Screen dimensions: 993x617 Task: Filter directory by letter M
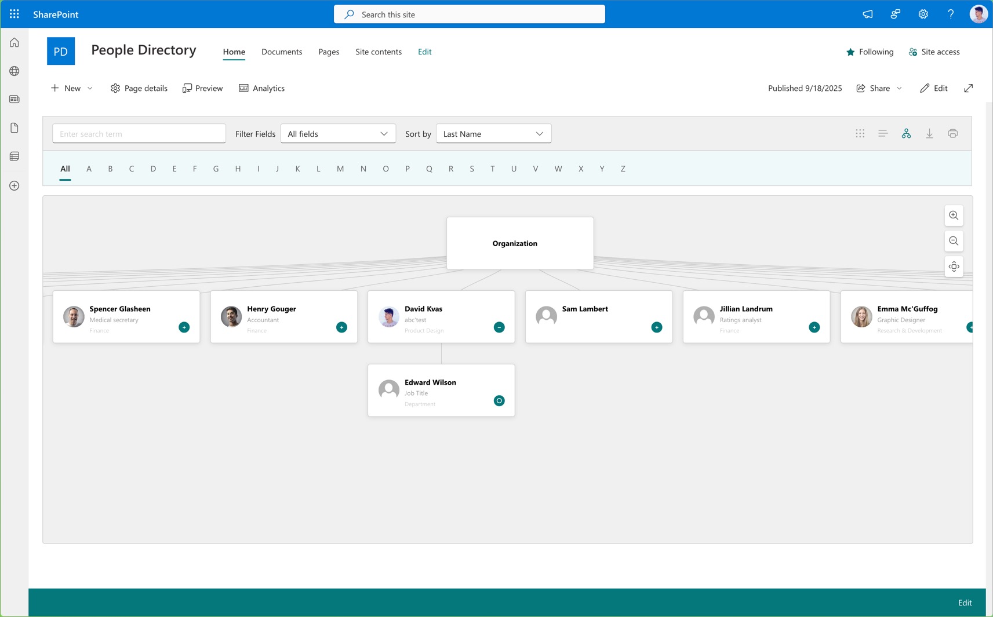pos(340,169)
